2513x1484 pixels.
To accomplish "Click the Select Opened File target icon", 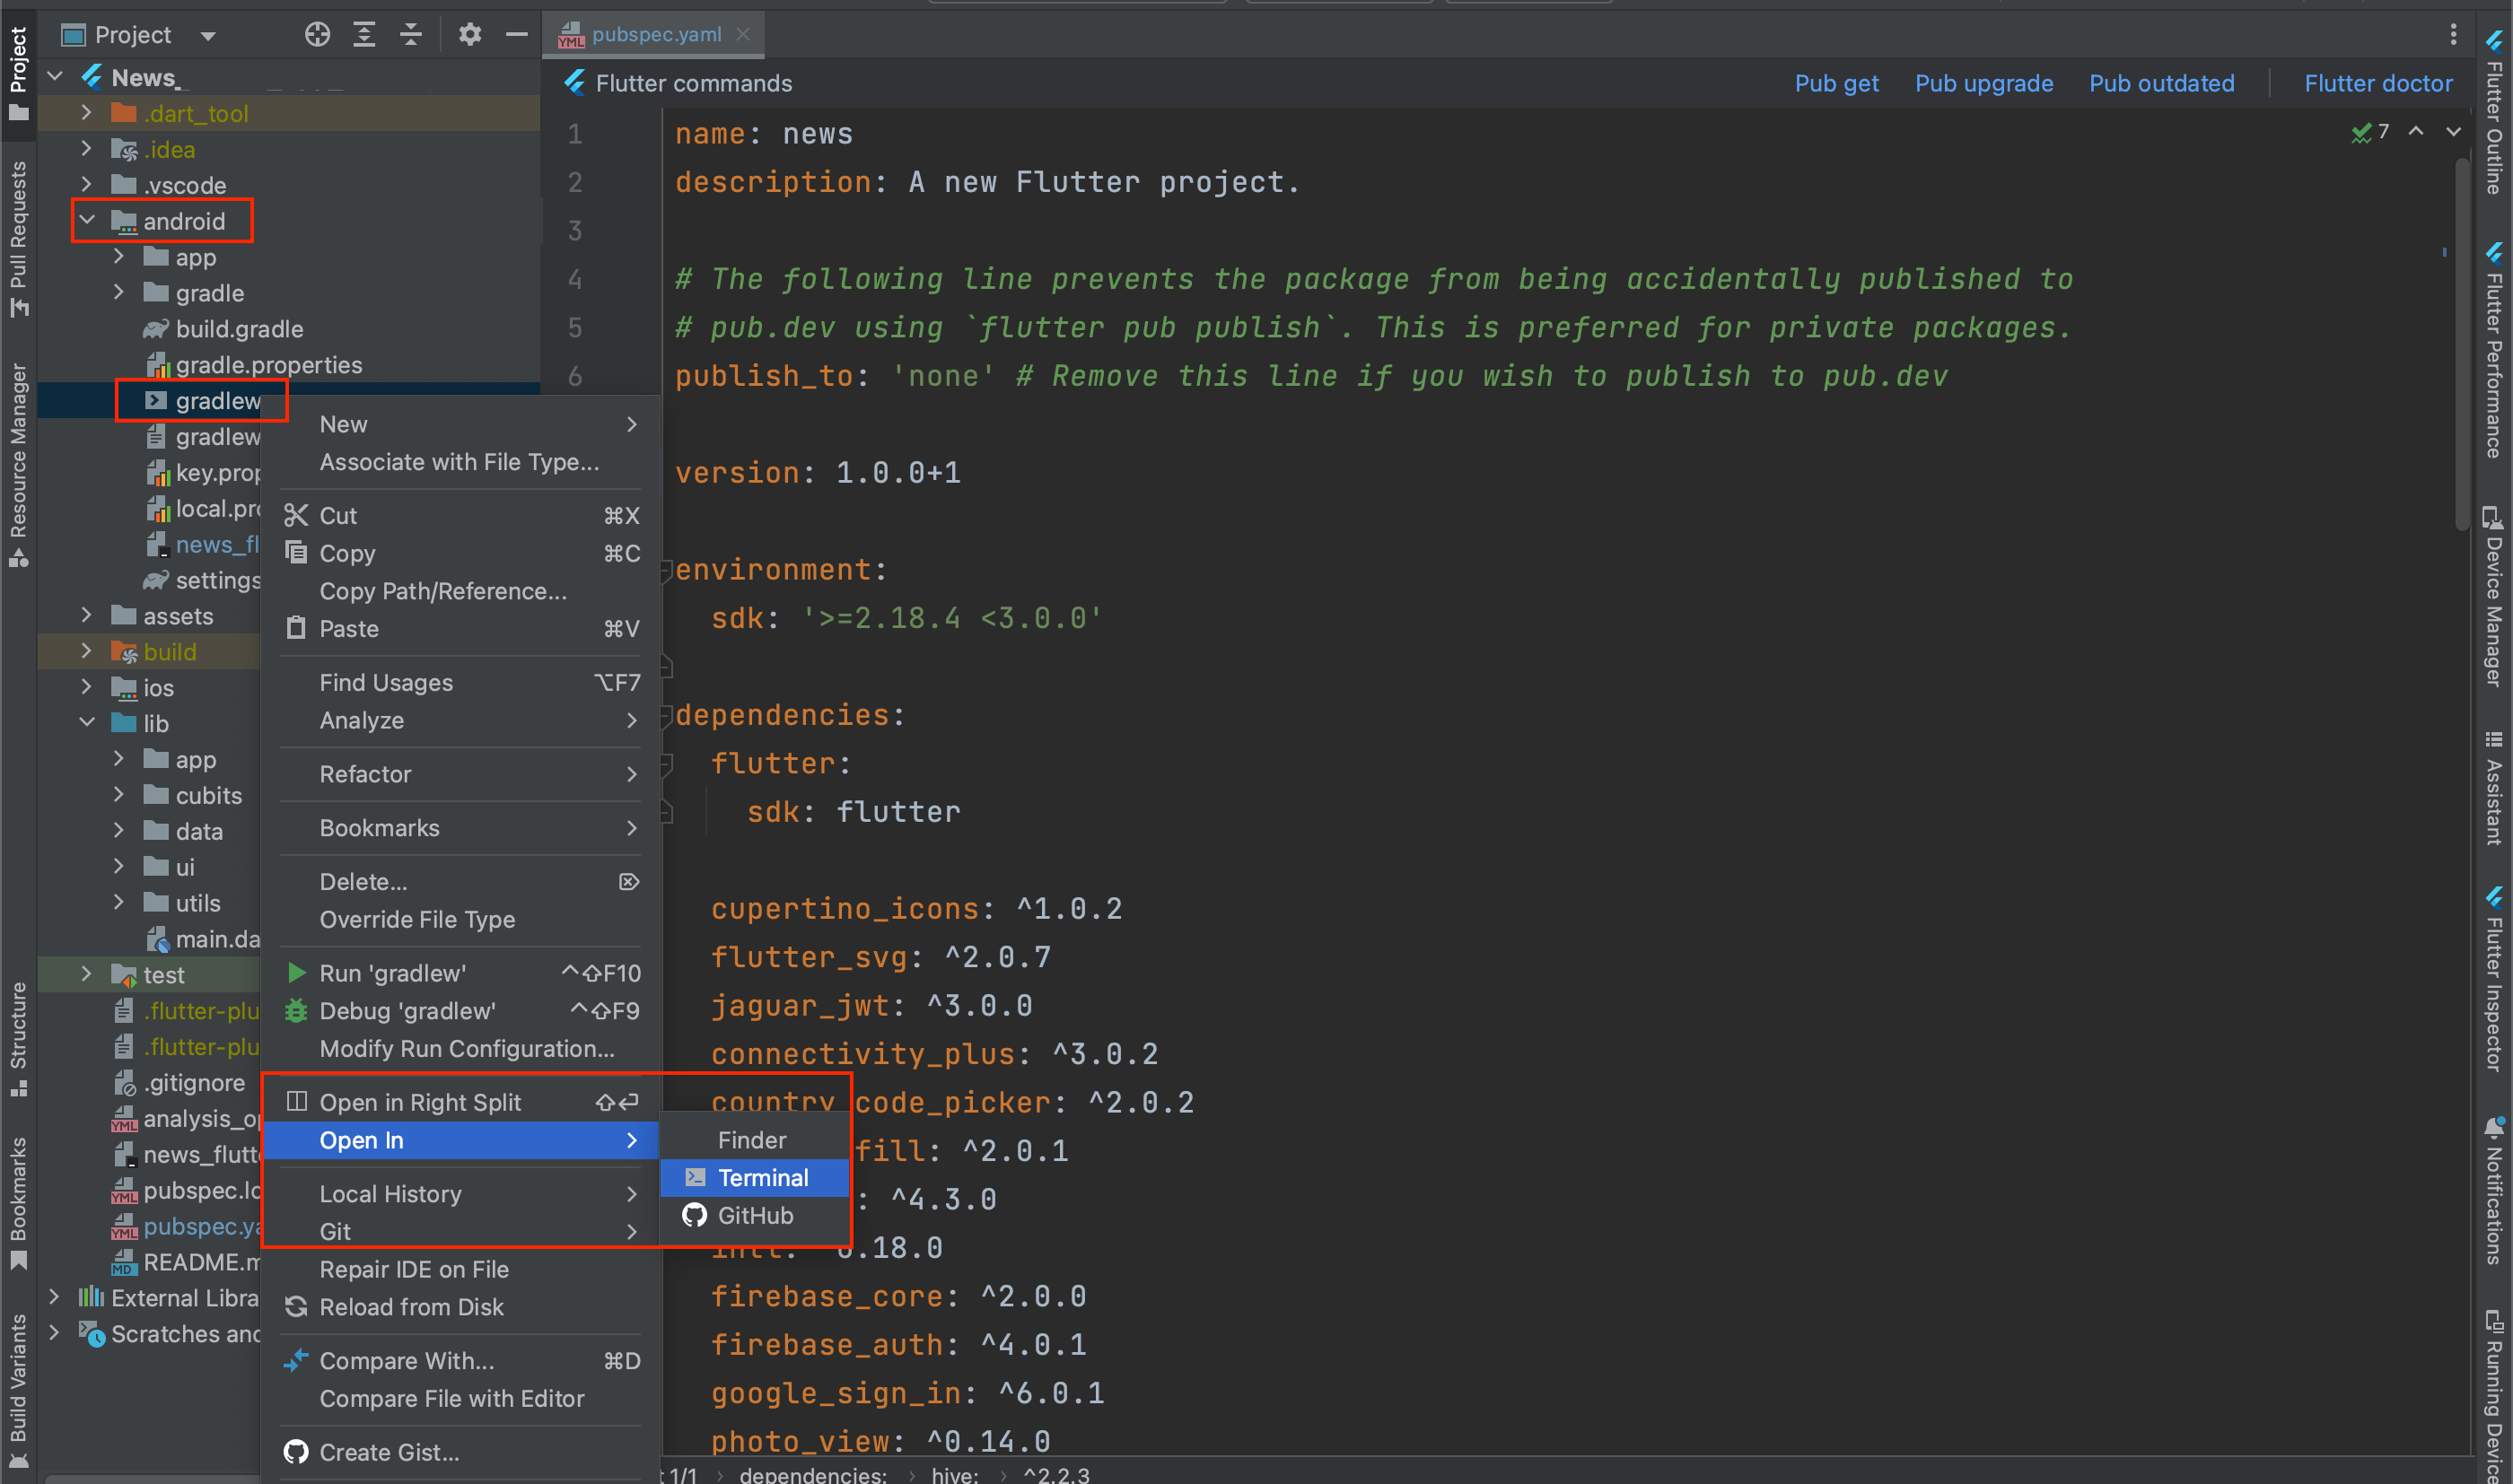I will 317,35.
